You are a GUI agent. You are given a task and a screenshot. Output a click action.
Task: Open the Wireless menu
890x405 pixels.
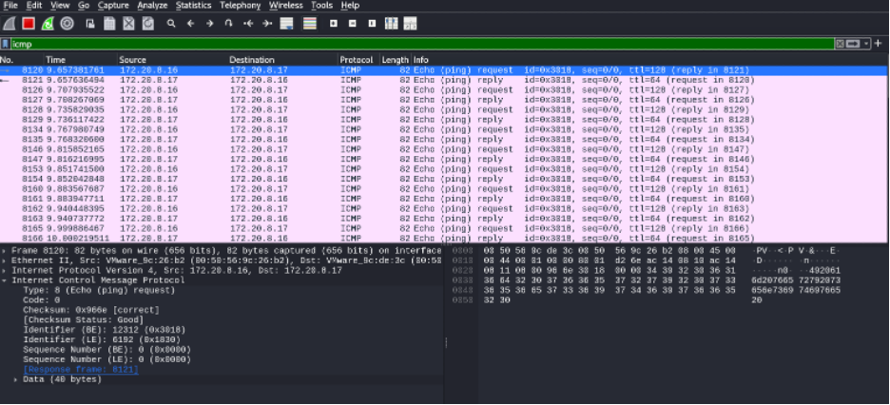click(x=286, y=5)
